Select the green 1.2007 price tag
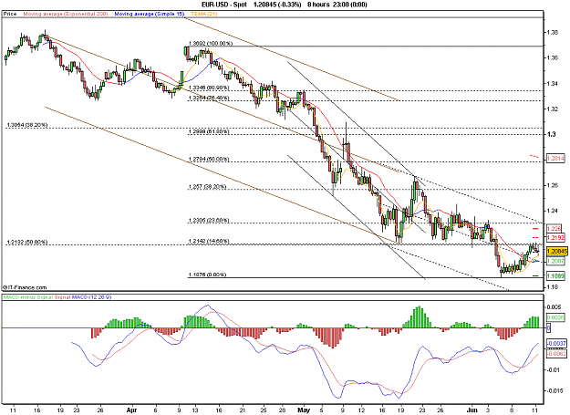 (x=555, y=261)
